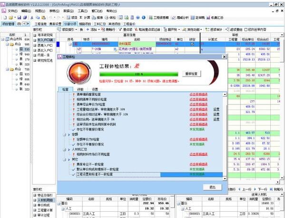Image resolution: width=285 pixels, height=218 pixels.
Task: Click the 体检 (health check) toolbar icon
Action: pos(107,18)
